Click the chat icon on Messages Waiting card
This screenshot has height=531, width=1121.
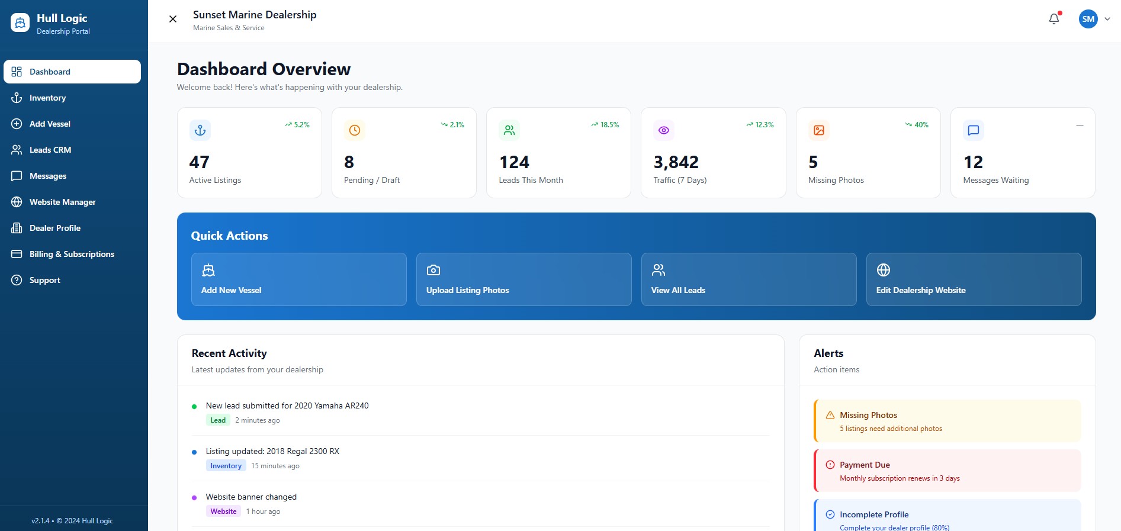point(974,130)
